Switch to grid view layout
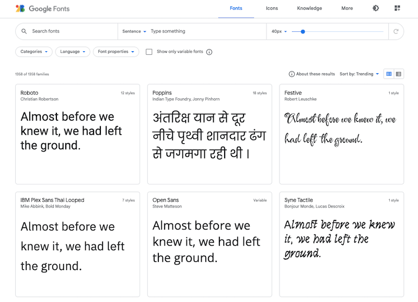 (x=389, y=74)
